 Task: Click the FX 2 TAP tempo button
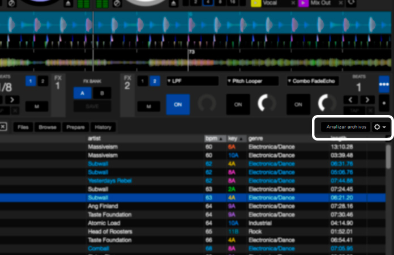pyautogui.click(x=354, y=110)
